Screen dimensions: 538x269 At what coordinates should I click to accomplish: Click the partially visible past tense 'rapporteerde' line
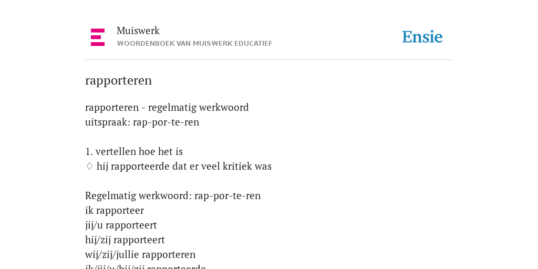point(146,266)
